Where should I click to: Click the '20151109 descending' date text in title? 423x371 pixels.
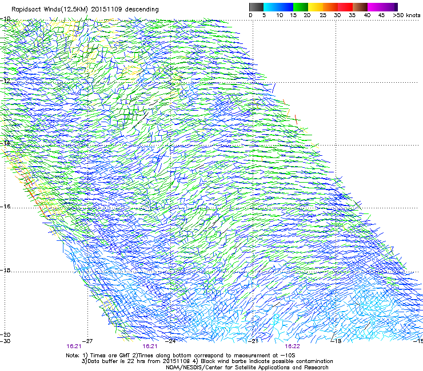[x=125, y=10]
